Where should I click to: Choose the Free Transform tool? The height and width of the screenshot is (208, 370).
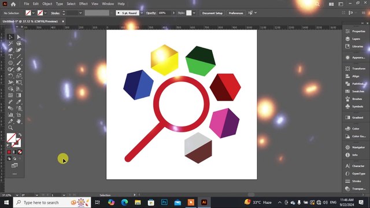tap(19, 82)
